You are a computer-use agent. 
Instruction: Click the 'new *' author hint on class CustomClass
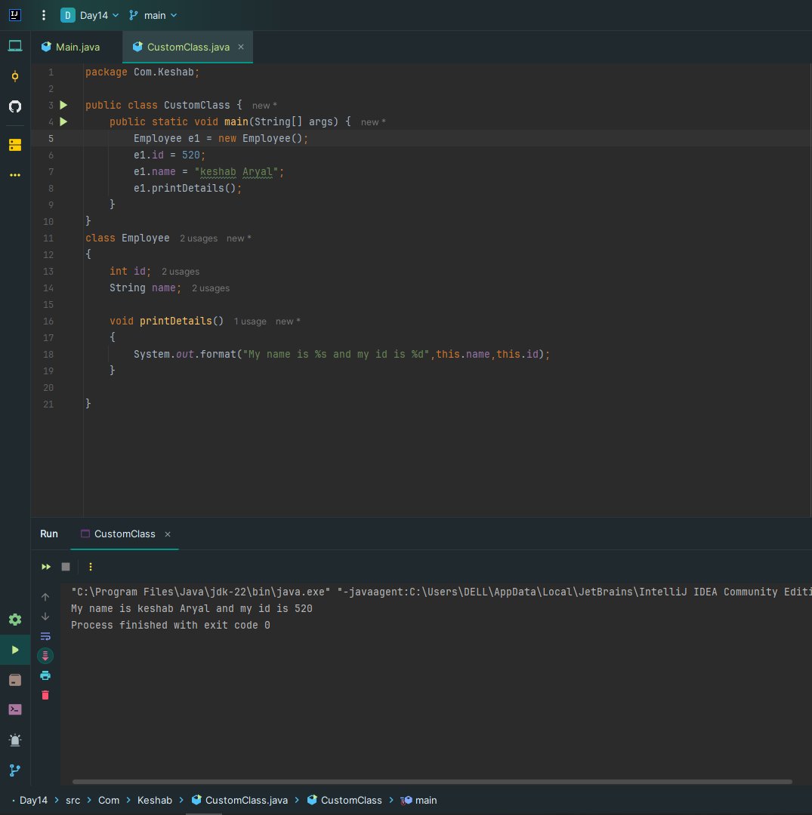pyautogui.click(x=264, y=106)
